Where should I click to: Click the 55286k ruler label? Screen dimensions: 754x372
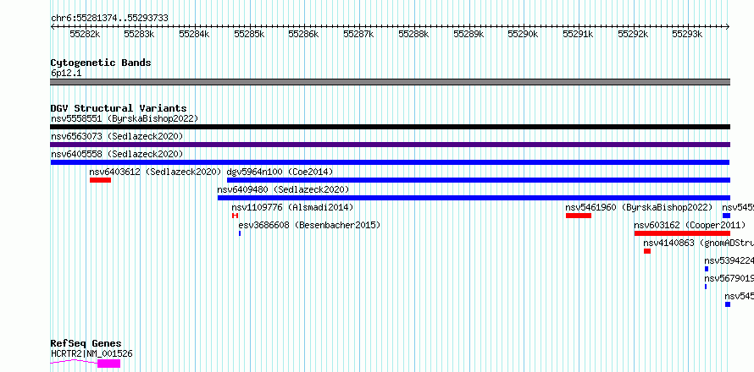[303, 34]
